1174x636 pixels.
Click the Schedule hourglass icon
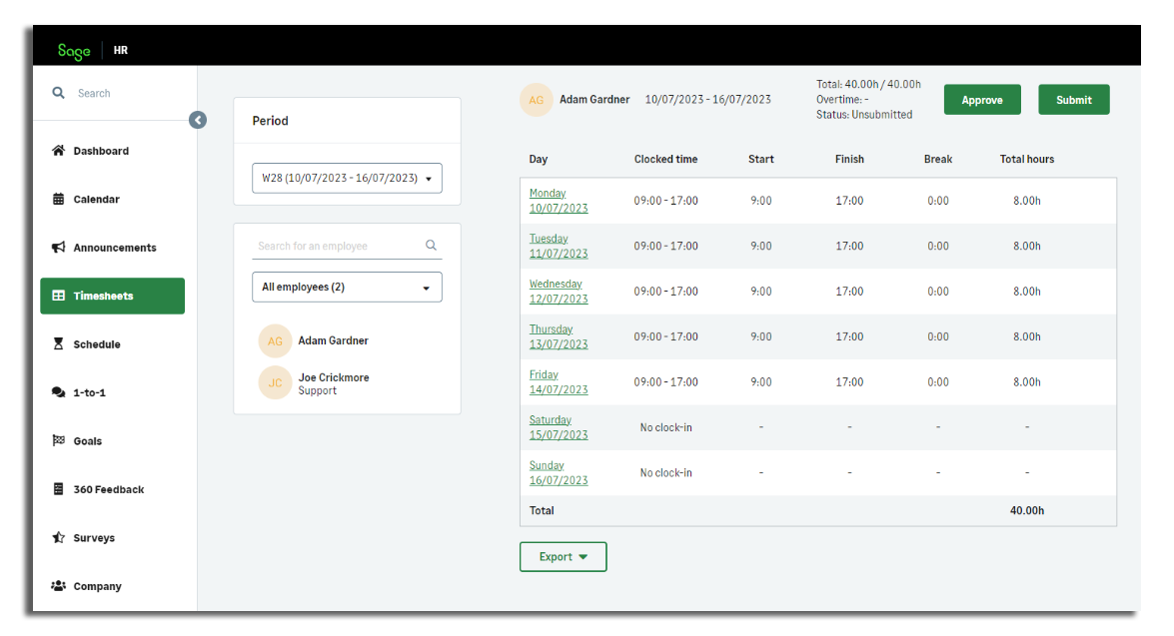58,344
